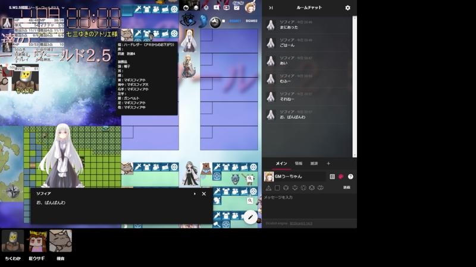
Task: Select the ちくわか character thumbnail
Action: pos(12,241)
